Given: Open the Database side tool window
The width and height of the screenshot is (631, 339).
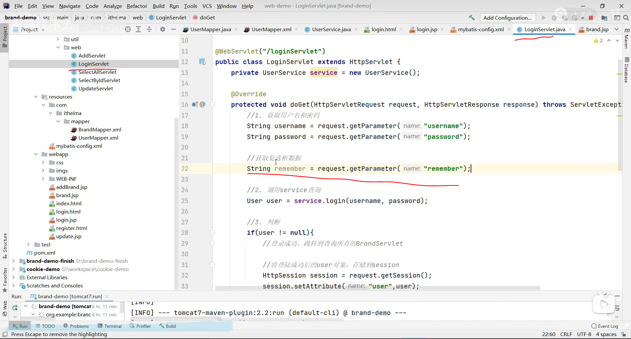Looking at the screenshot, I should [627, 70].
